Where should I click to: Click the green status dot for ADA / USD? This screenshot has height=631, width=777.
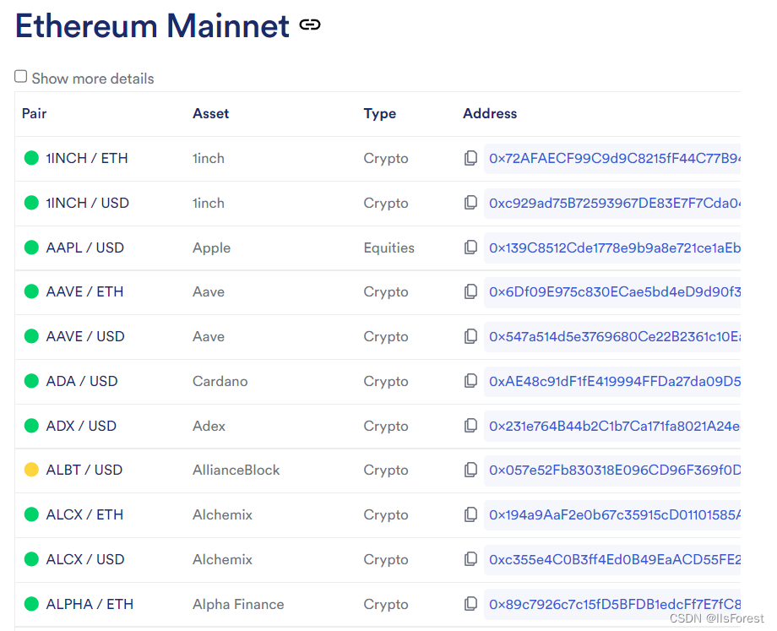click(x=31, y=381)
